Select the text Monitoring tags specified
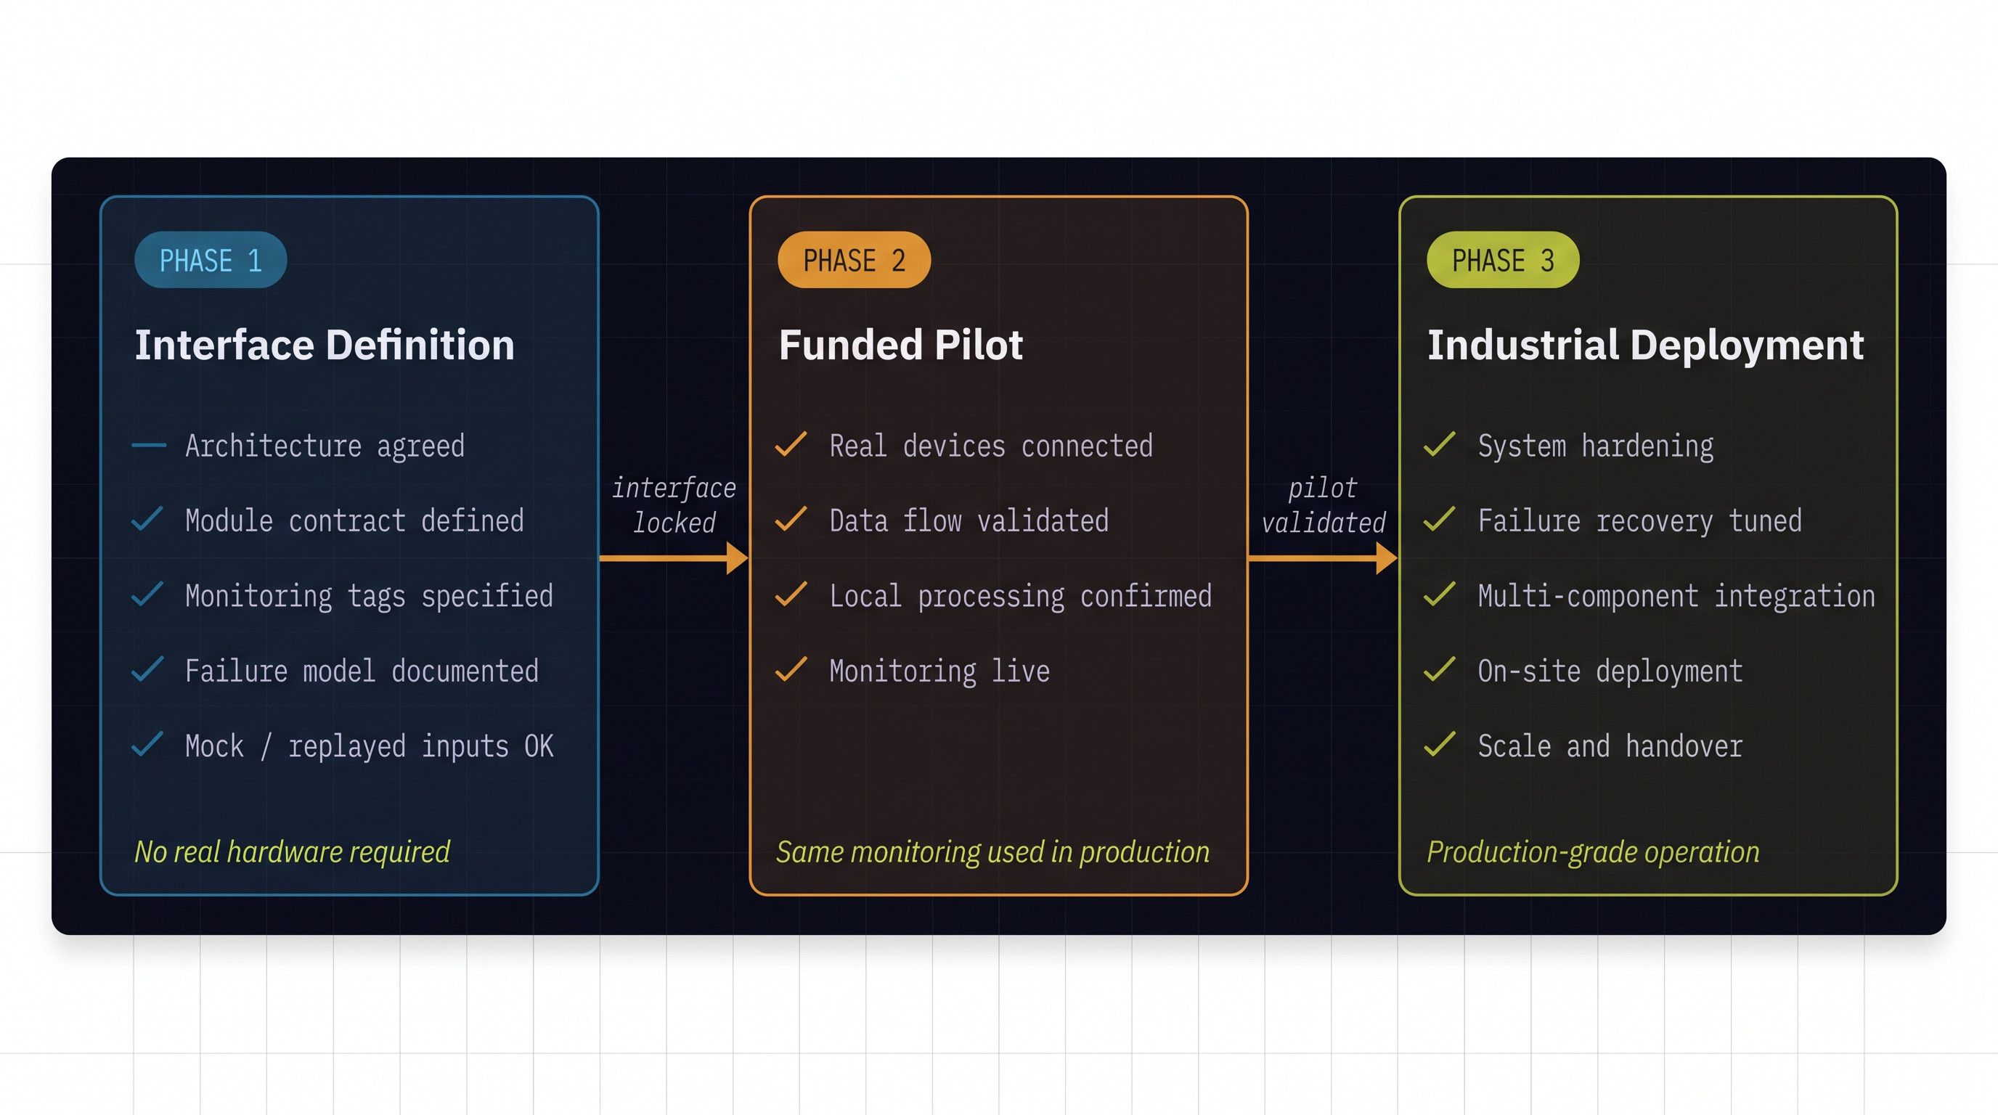This screenshot has height=1115, width=1998. coord(370,597)
